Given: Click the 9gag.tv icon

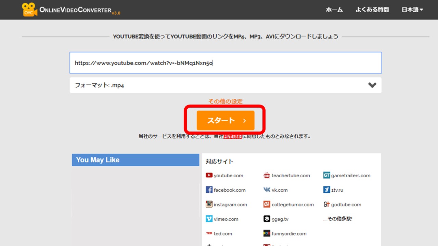Looking at the screenshot, I should [x=267, y=219].
